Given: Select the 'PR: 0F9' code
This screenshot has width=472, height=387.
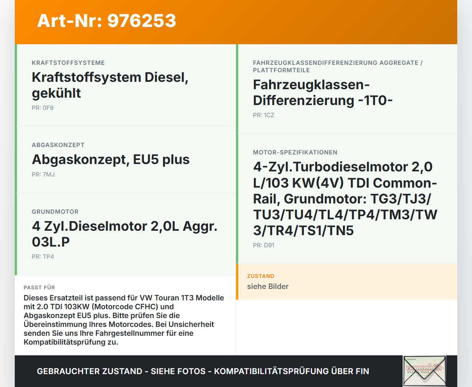Looking at the screenshot, I should [42, 108].
